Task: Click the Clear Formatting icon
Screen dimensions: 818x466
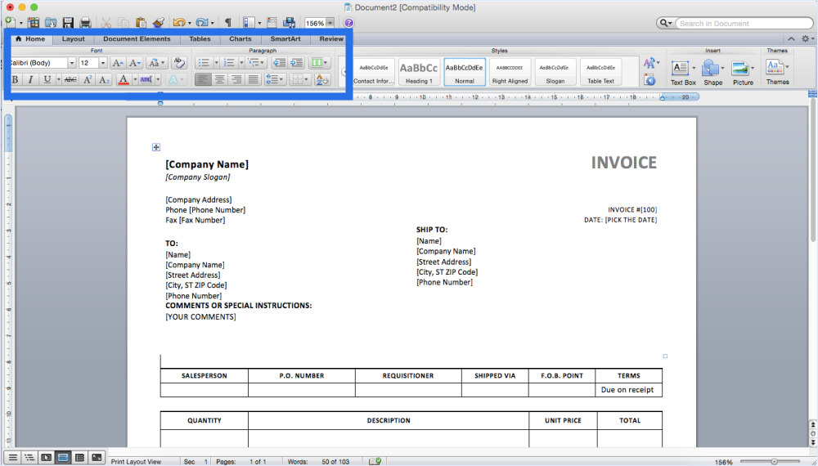Action: (179, 63)
